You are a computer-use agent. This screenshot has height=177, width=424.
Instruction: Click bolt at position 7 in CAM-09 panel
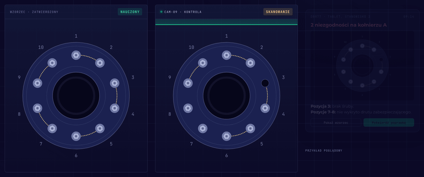(x=203, y=128)
